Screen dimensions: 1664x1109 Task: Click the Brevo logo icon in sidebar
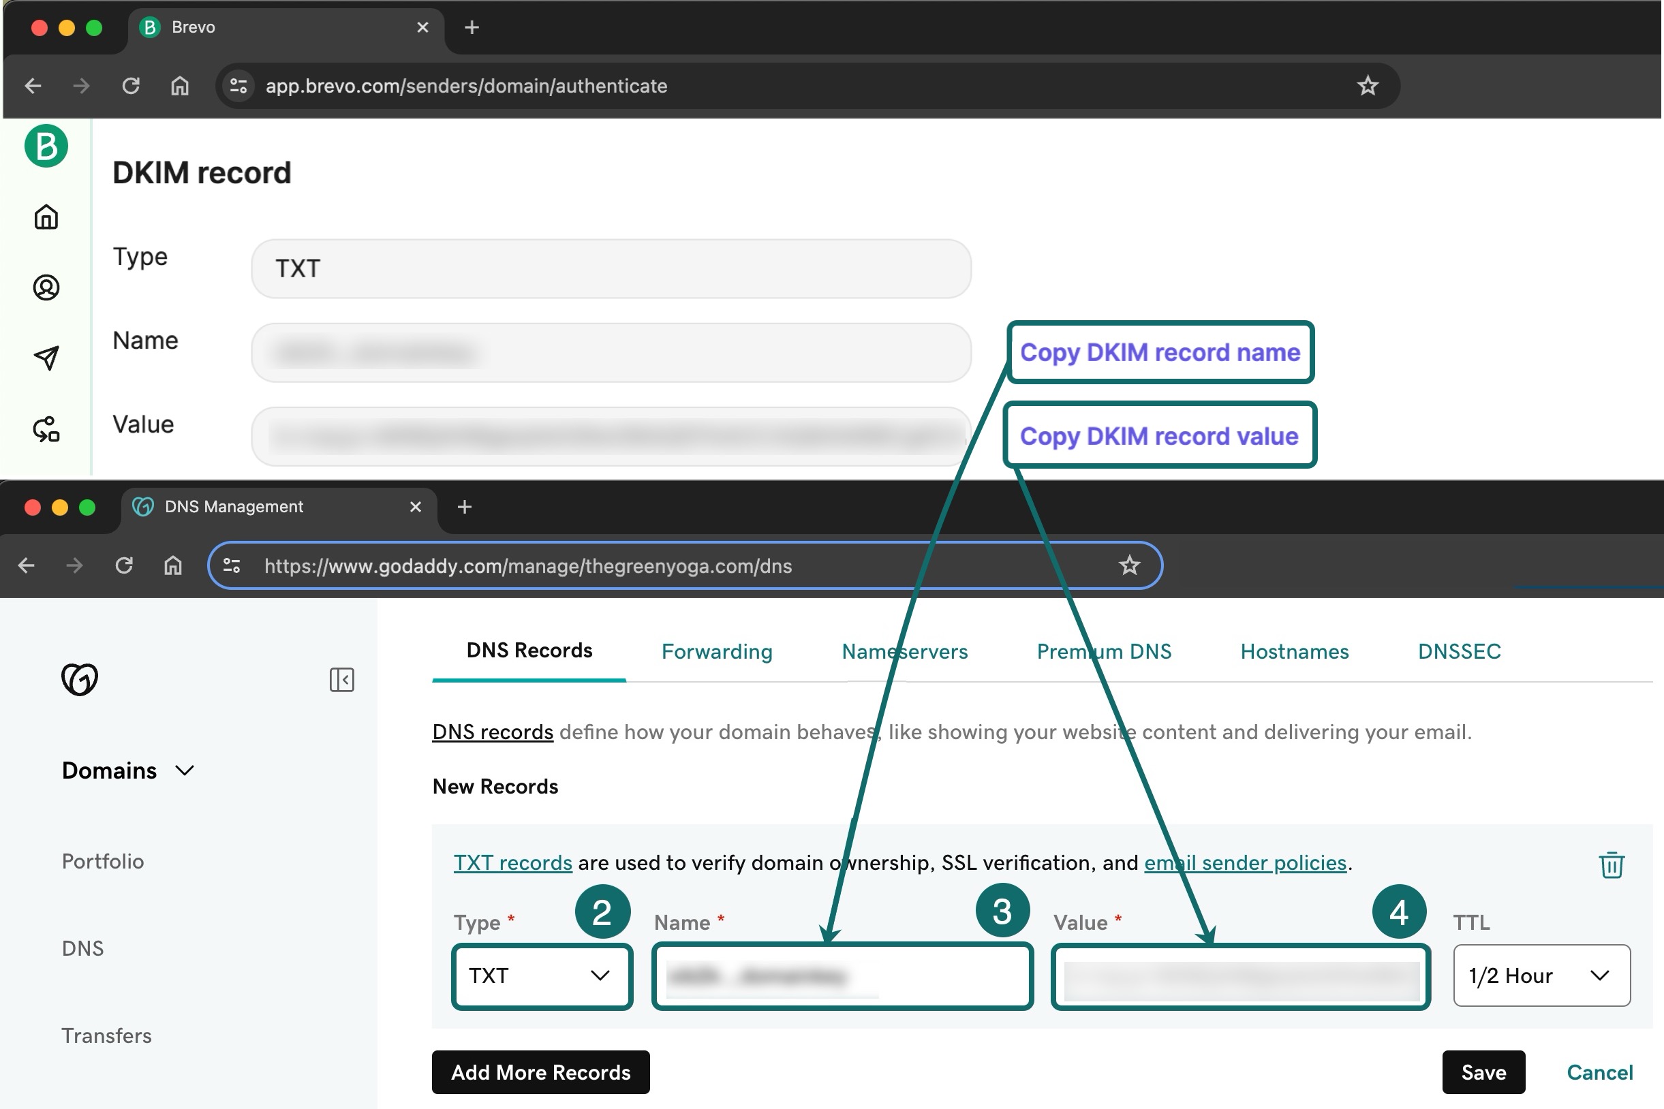click(46, 146)
